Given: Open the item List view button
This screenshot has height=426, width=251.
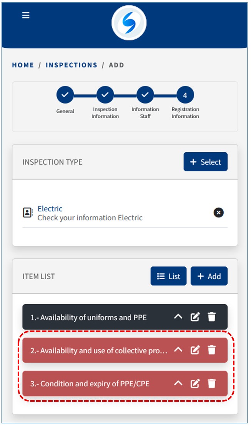Looking at the screenshot, I should [x=168, y=276].
